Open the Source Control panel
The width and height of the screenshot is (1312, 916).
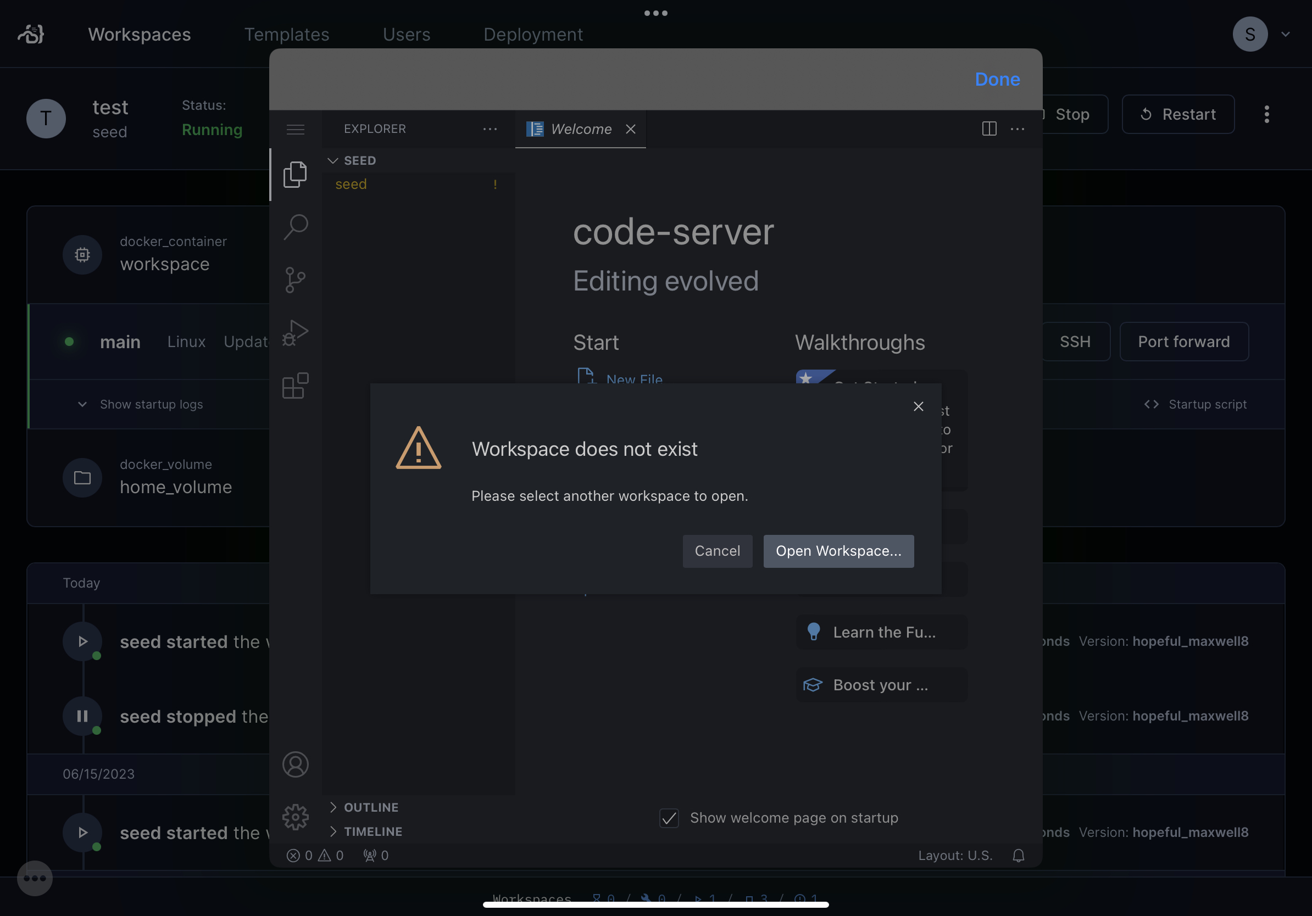pos(296,280)
